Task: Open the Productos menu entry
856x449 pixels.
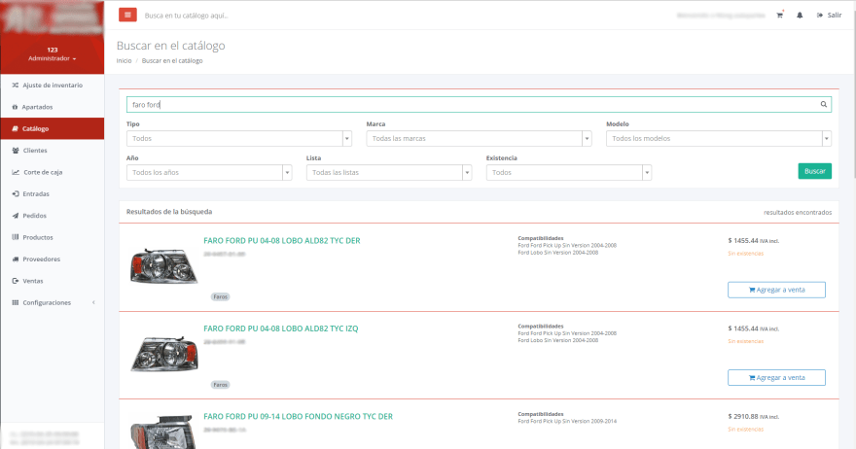Action: (53, 237)
